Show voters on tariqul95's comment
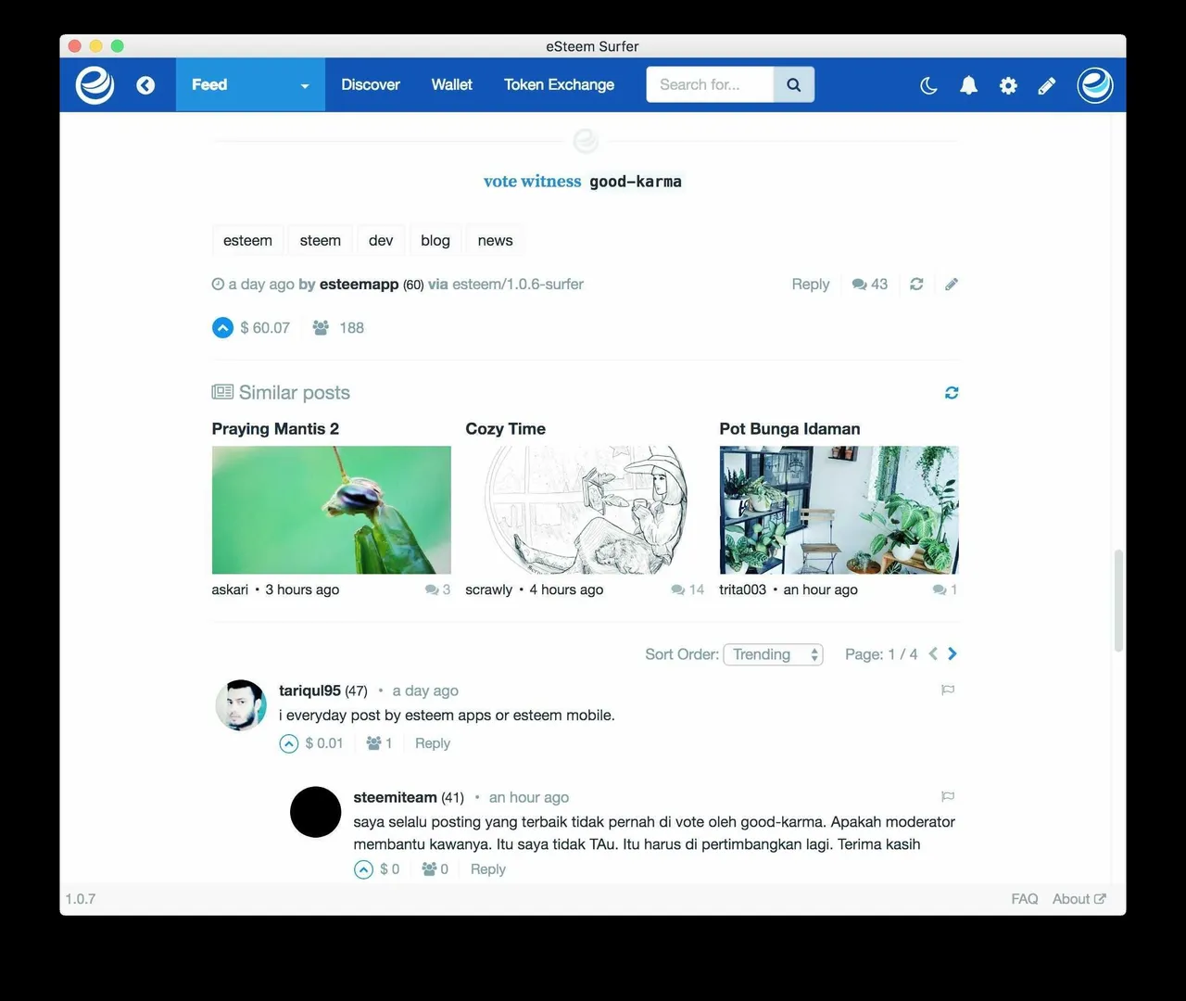 tap(380, 743)
